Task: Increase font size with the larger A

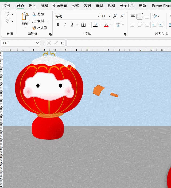Action: pyautogui.click(x=115, y=16)
